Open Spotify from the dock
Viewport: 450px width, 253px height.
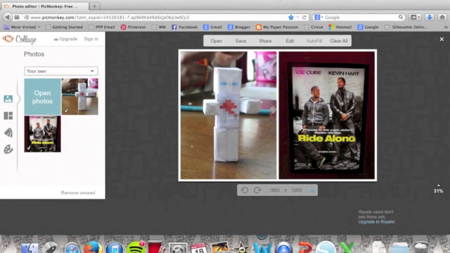pos(135,247)
